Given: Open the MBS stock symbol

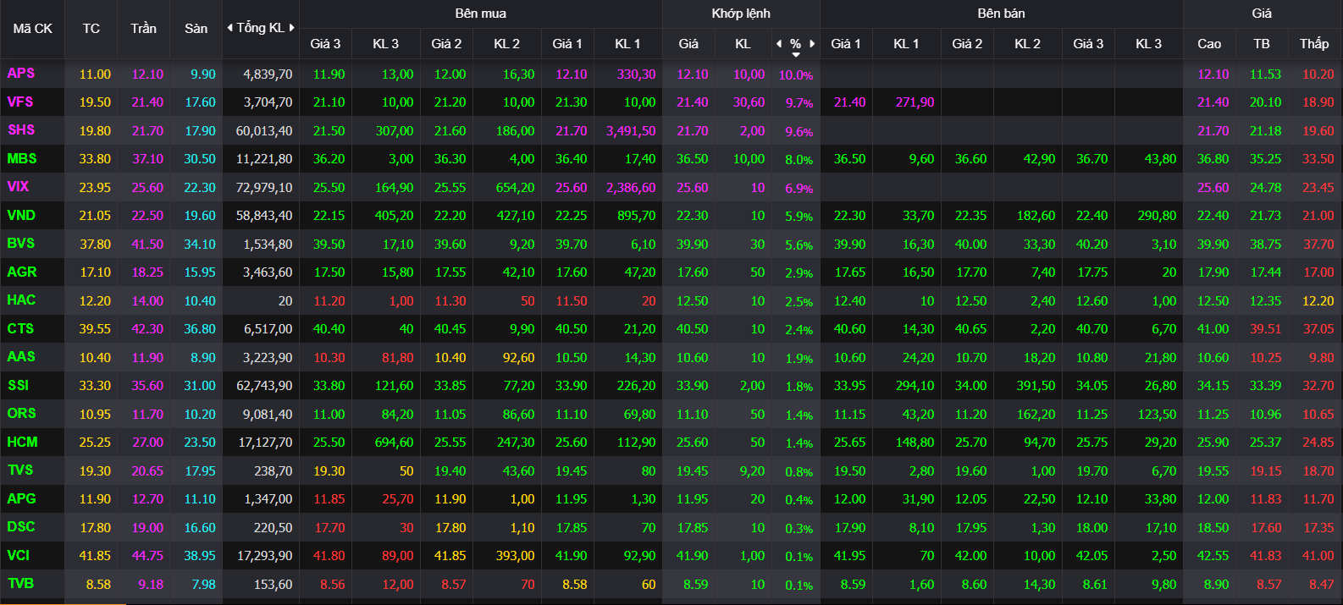Looking at the screenshot, I should [x=22, y=158].
